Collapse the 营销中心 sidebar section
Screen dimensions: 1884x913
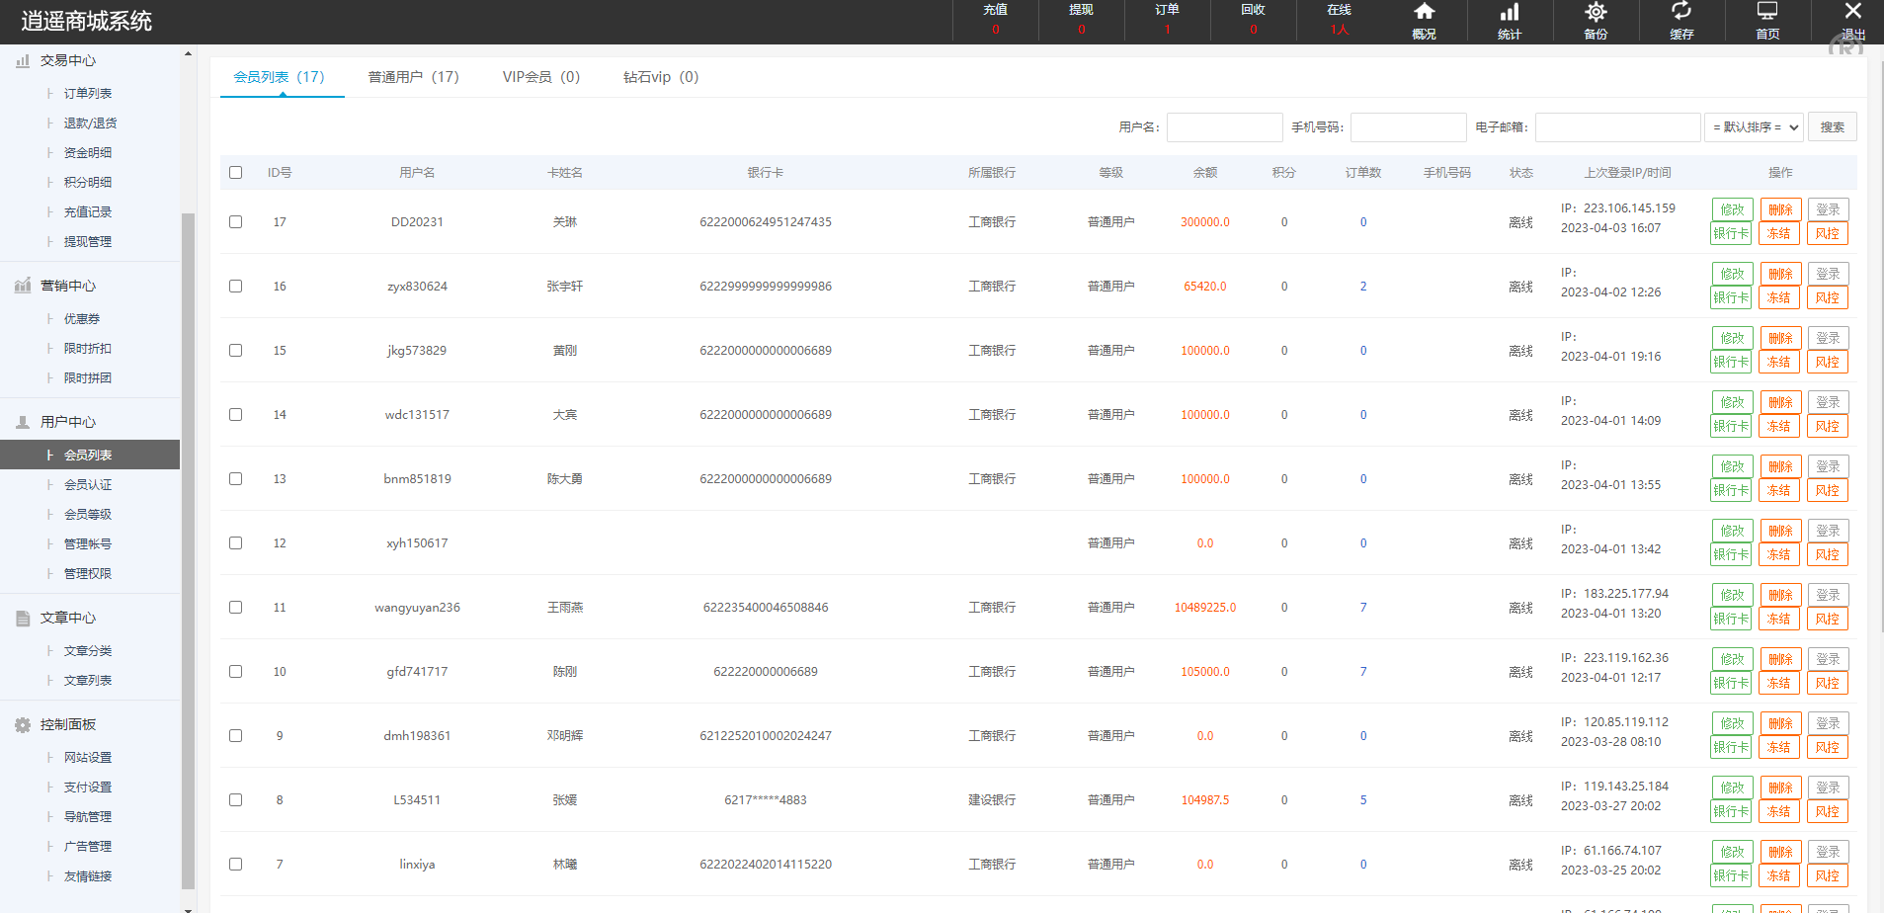[68, 286]
